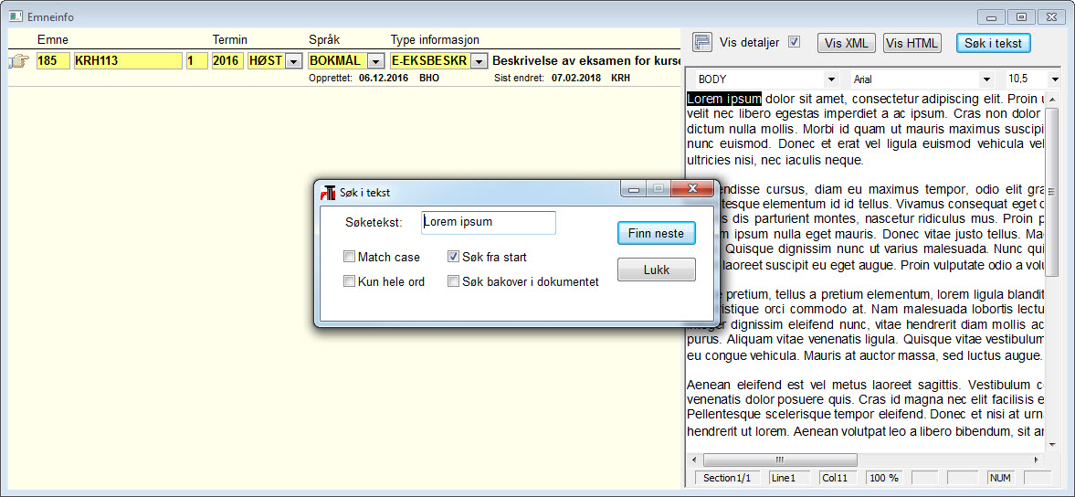Uncheck the Søk fra start checkbox
The height and width of the screenshot is (497, 1075).
pos(453,257)
